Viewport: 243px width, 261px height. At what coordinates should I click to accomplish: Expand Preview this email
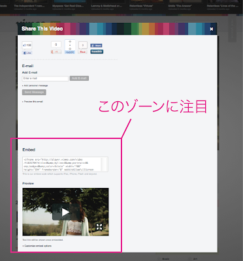[33, 102]
